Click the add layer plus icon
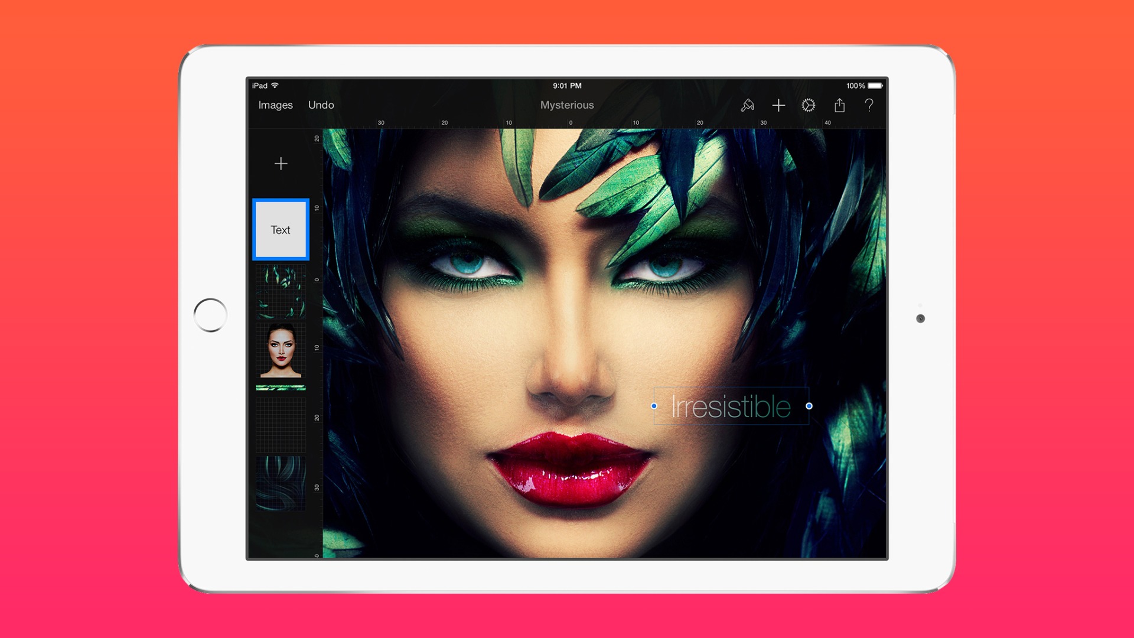 point(282,163)
